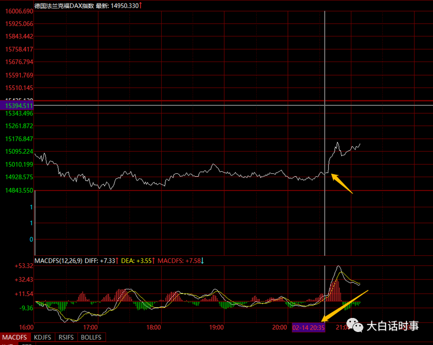Click the 15510.145 price axis label

19,88
